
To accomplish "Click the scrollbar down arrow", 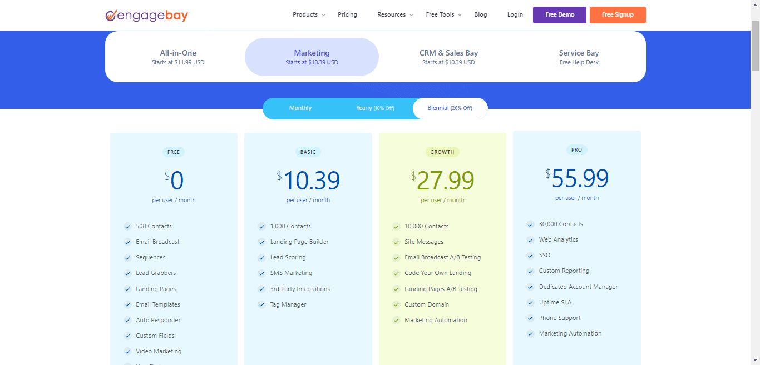I will click(755, 360).
